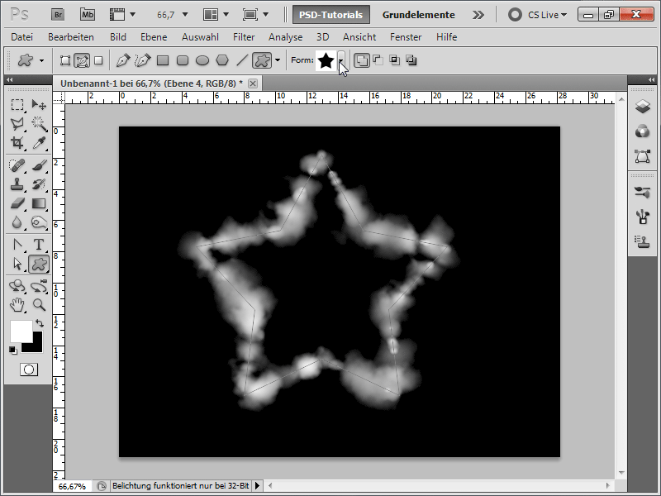Open the Clone Source panel icon
The image size is (661, 496).
point(643,241)
